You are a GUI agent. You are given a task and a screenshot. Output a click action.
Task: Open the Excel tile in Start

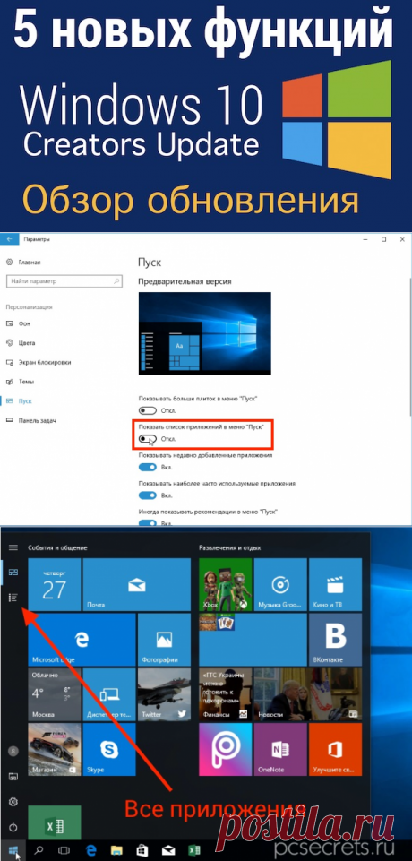55,822
